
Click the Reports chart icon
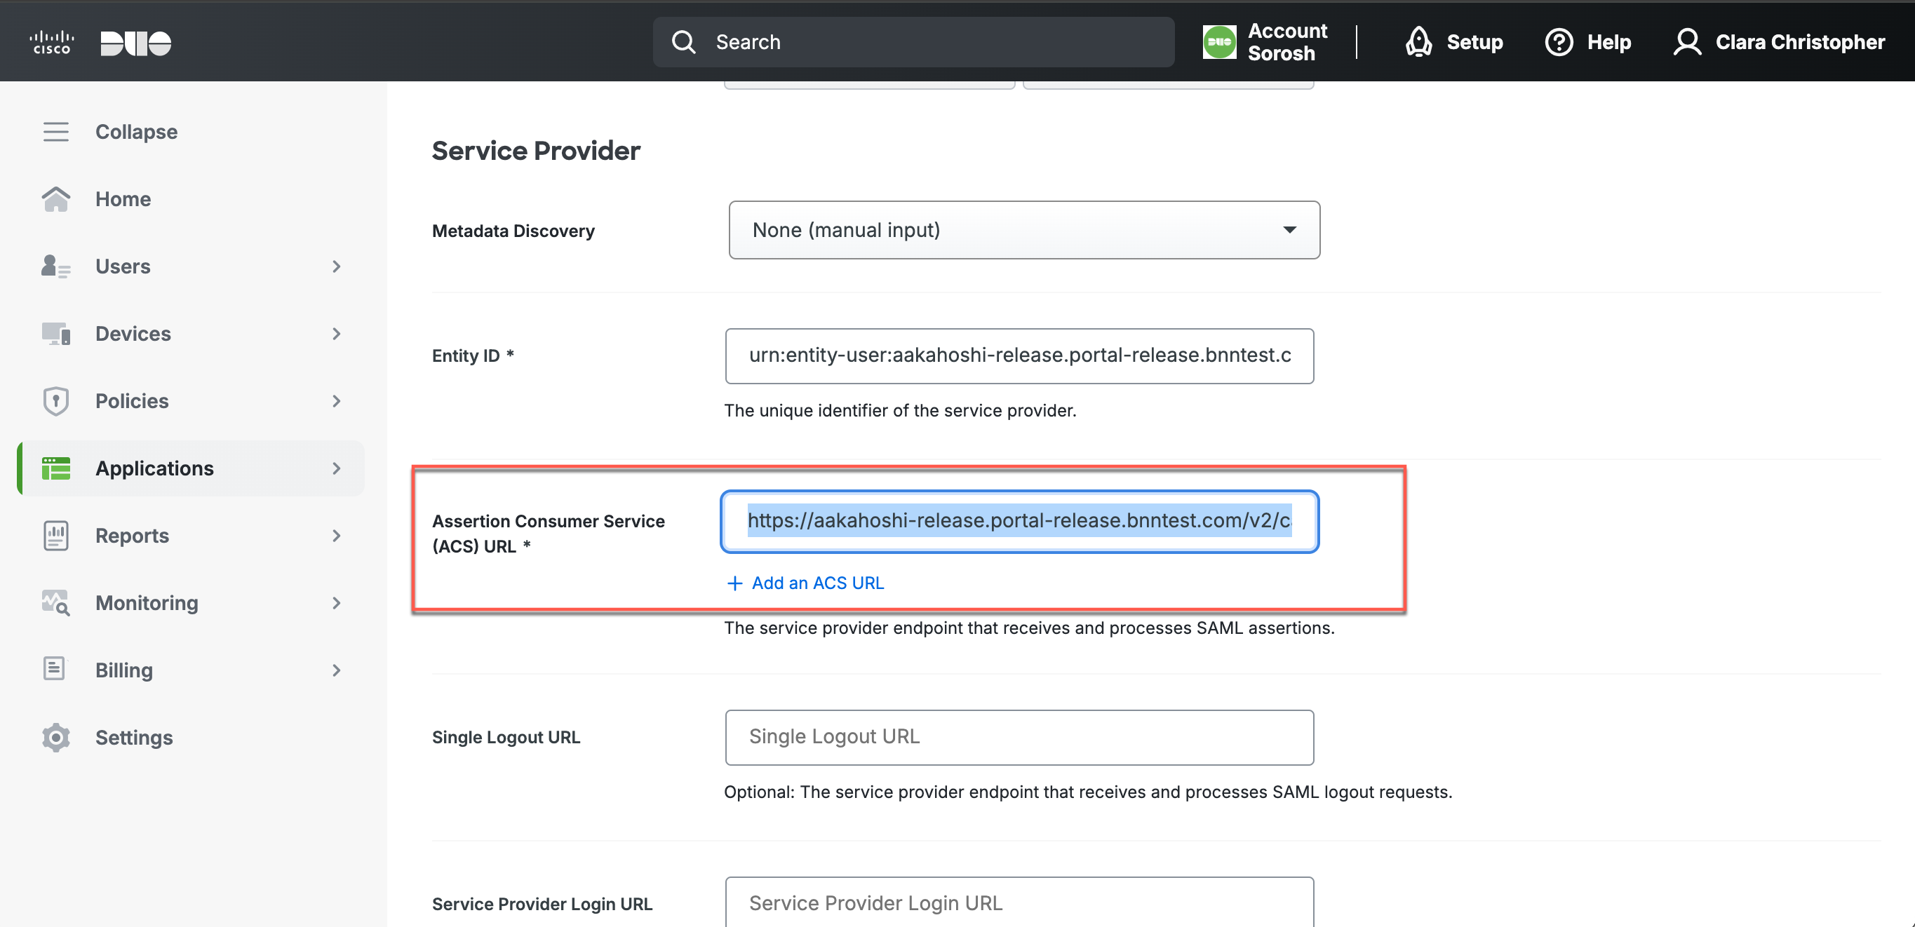pos(55,536)
